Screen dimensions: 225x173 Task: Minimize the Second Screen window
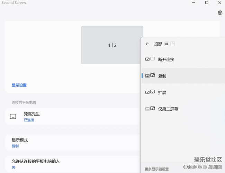tap(194, 3)
